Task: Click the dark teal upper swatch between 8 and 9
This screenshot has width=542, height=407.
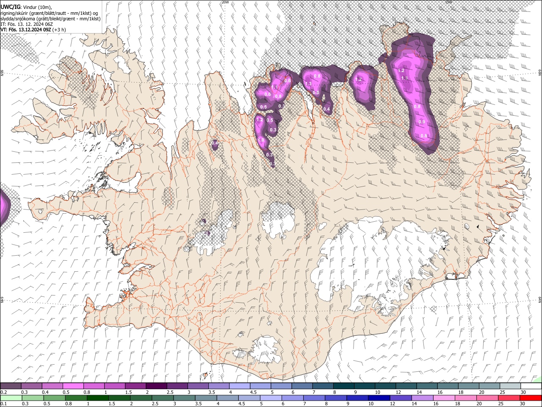Action: click(343, 386)
